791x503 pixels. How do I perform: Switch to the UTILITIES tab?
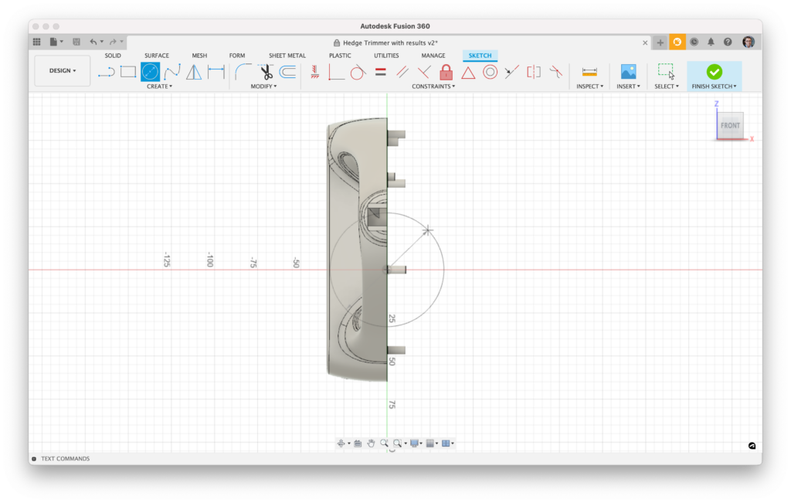[386, 56]
